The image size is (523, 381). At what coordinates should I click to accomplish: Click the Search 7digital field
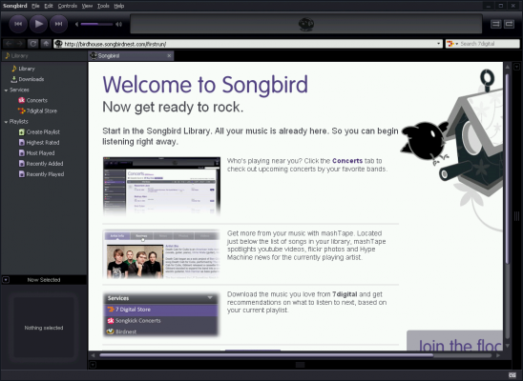pyautogui.click(x=489, y=44)
